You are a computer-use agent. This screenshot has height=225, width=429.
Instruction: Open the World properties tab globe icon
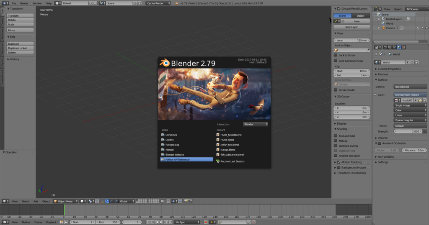click(399, 47)
